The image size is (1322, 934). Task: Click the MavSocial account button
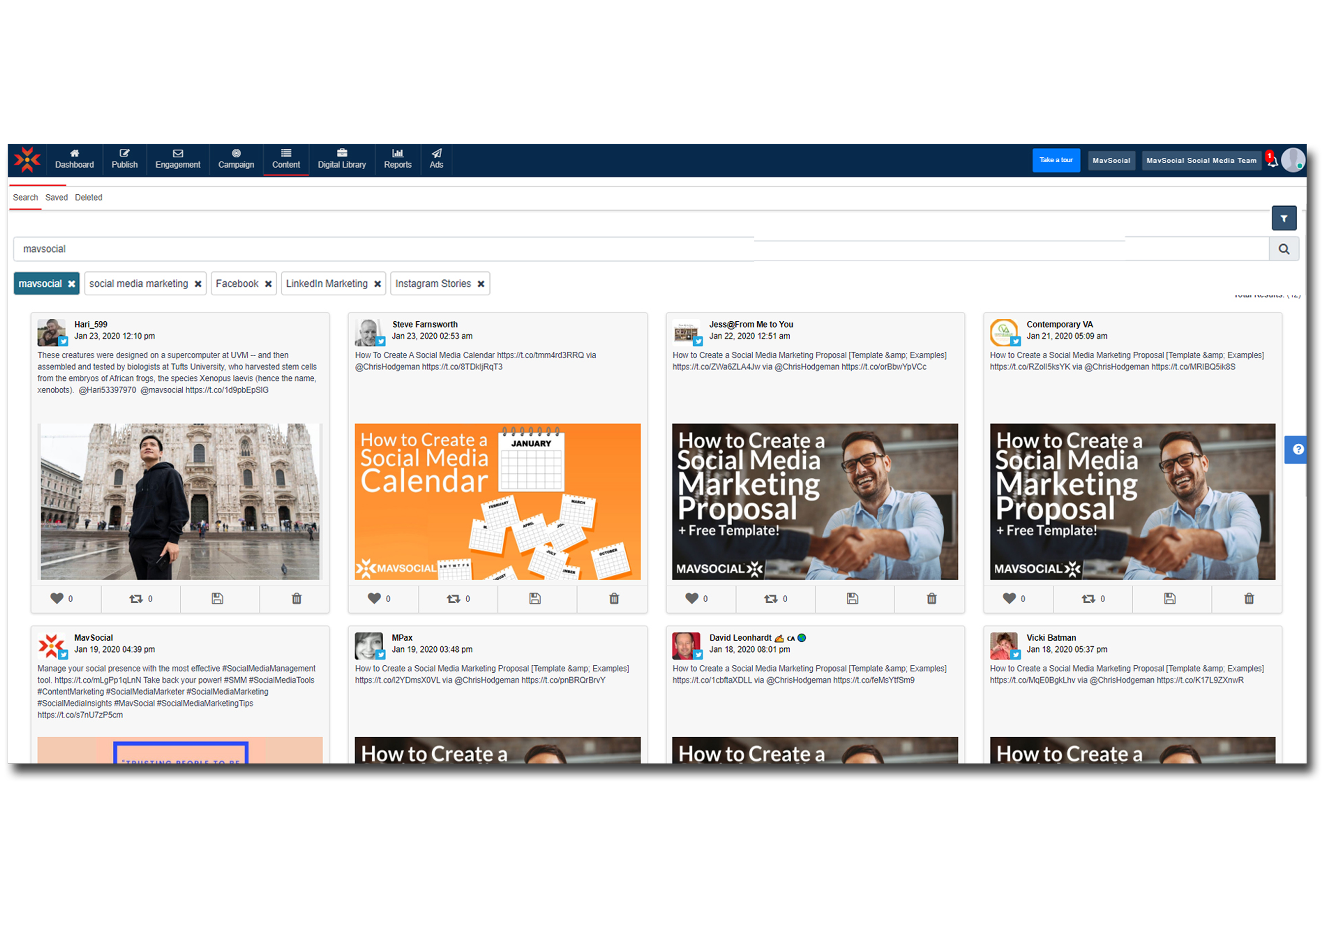pyautogui.click(x=1111, y=160)
